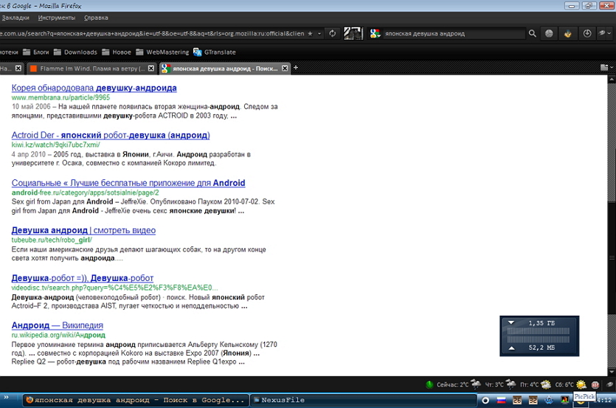
Task: Click the Пт: 4°C forecast entry
Action: tap(535, 384)
